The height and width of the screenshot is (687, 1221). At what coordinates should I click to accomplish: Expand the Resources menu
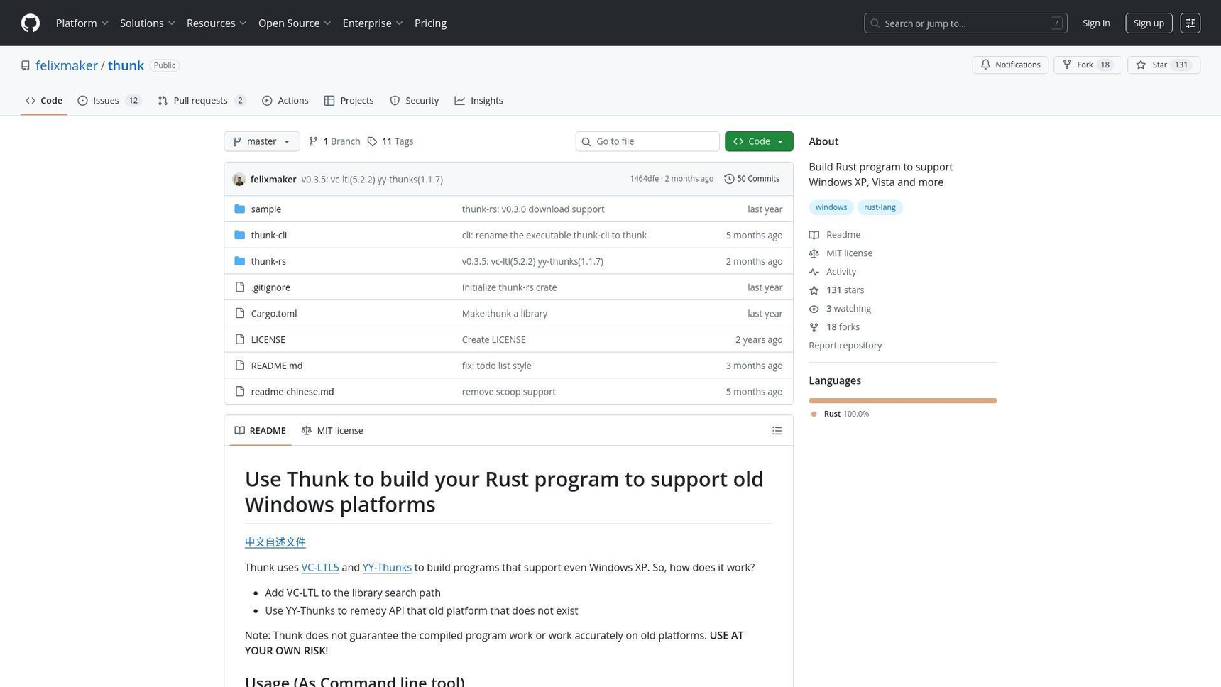[217, 23]
